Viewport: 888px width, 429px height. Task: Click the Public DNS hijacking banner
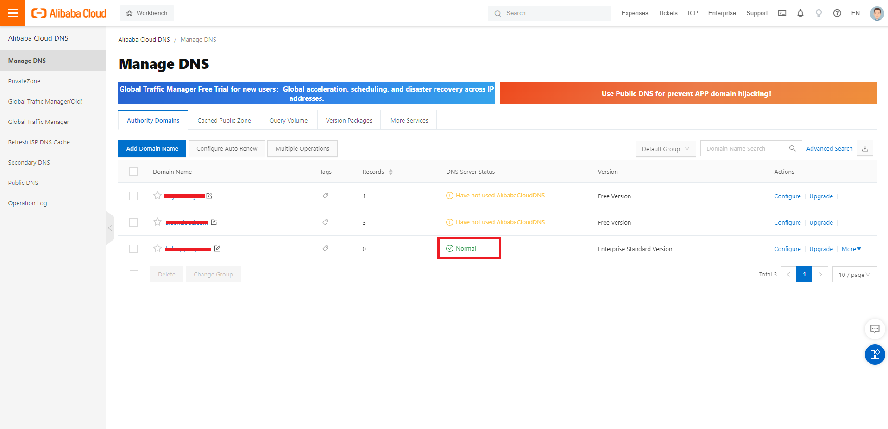688,93
